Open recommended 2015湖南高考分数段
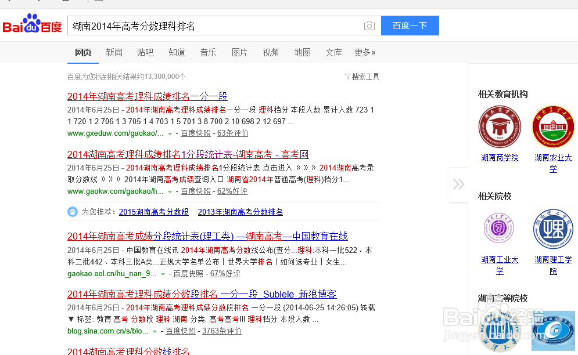Image resolution: width=578 pixels, height=355 pixels. (x=154, y=212)
